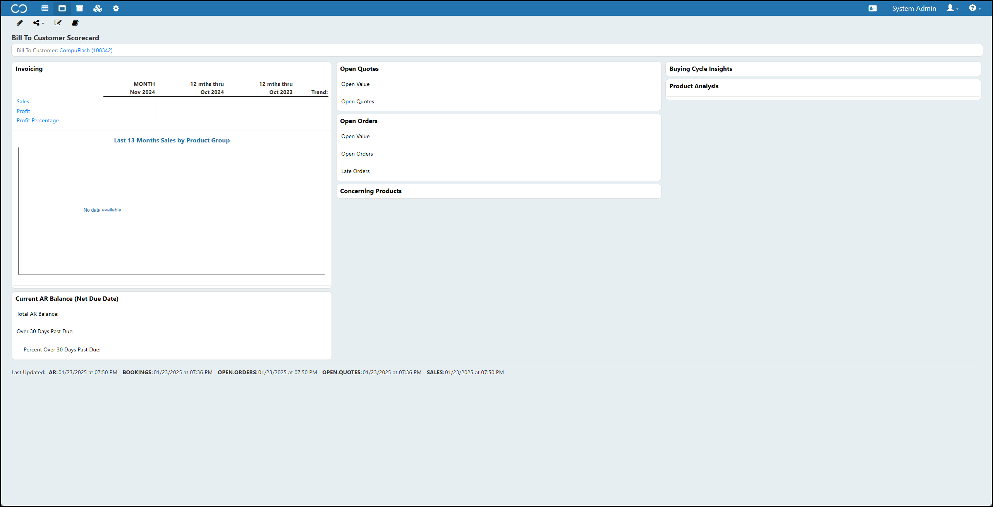Screen dimensions: 993x507
Task: Click the Profit Percentage link
Action: (x=38, y=120)
